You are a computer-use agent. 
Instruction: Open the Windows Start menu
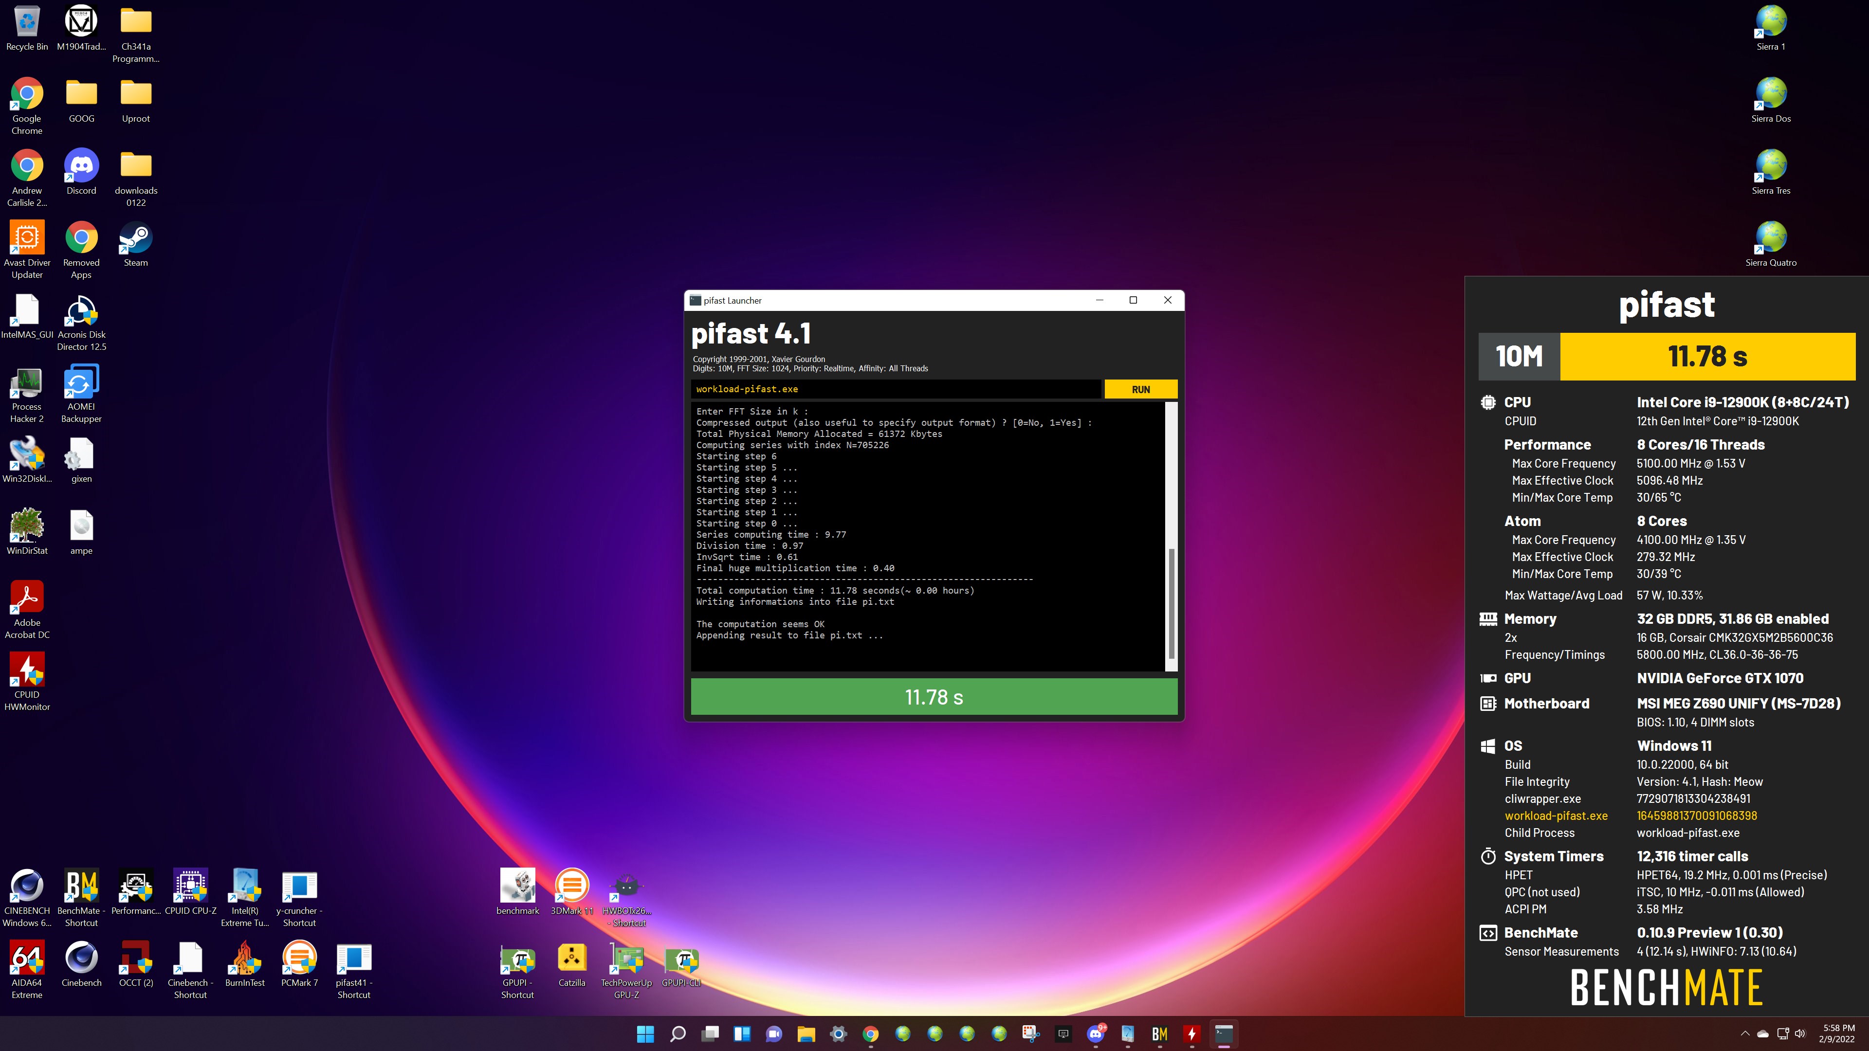(645, 1033)
